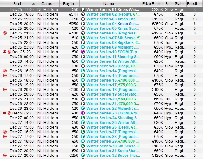Open Winter Series-22 Midnight E... tournament
Viewport: 203px width, 159px height.
pyautogui.click(x=112, y=109)
